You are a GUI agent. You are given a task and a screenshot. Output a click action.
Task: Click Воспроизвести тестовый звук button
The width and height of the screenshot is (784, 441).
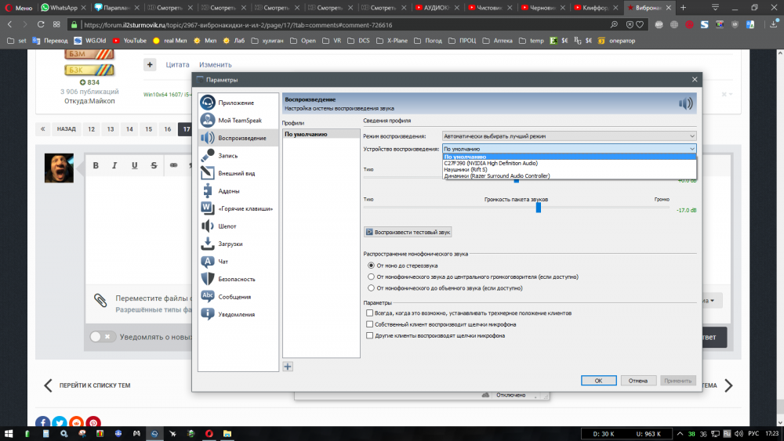coord(408,232)
